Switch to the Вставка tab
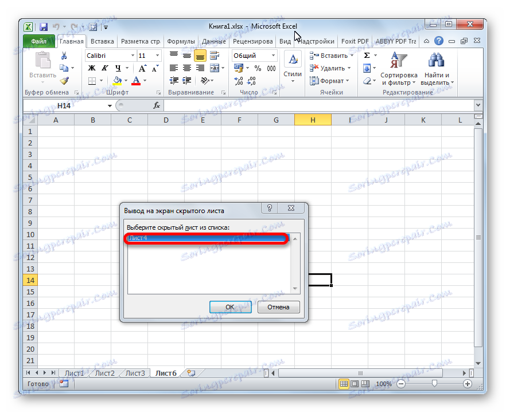The width and height of the screenshot is (506, 413). tap(102, 41)
